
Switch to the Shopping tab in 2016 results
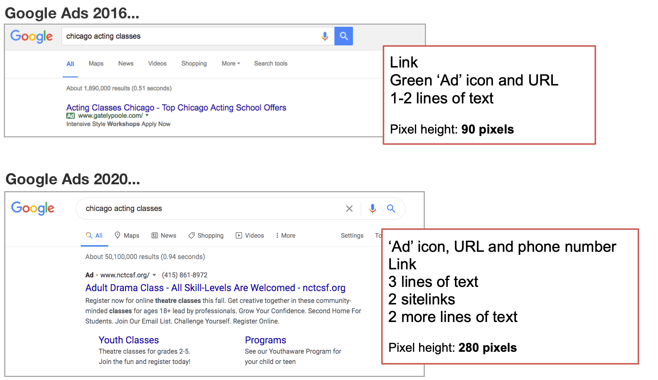[x=194, y=63]
